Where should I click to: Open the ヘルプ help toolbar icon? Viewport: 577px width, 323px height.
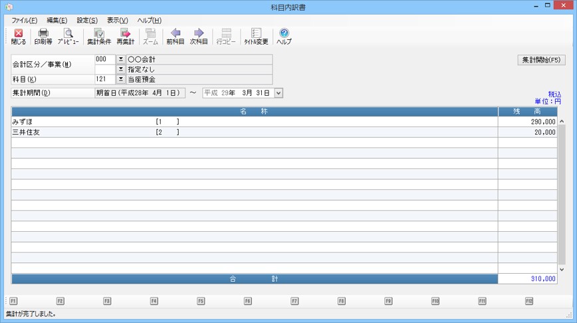click(x=284, y=37)
